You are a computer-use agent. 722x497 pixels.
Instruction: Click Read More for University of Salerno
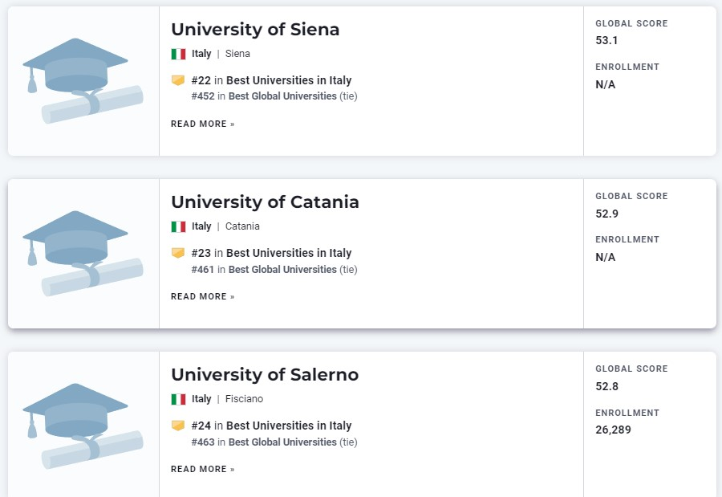pyautogui.click(x=203, y=470)
